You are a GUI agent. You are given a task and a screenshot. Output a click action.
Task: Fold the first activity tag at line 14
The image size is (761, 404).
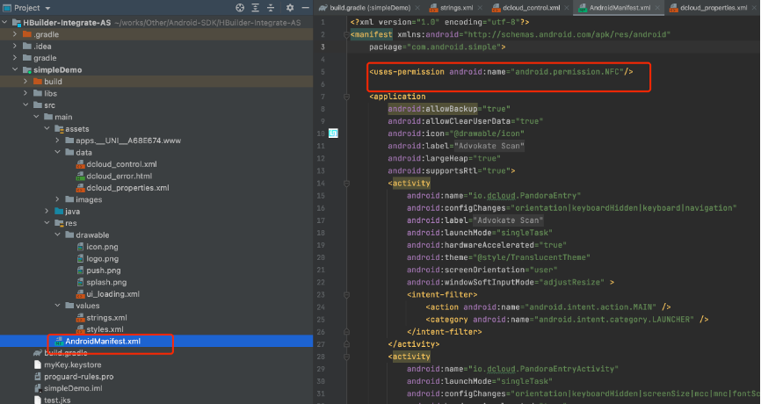point(346,184)
